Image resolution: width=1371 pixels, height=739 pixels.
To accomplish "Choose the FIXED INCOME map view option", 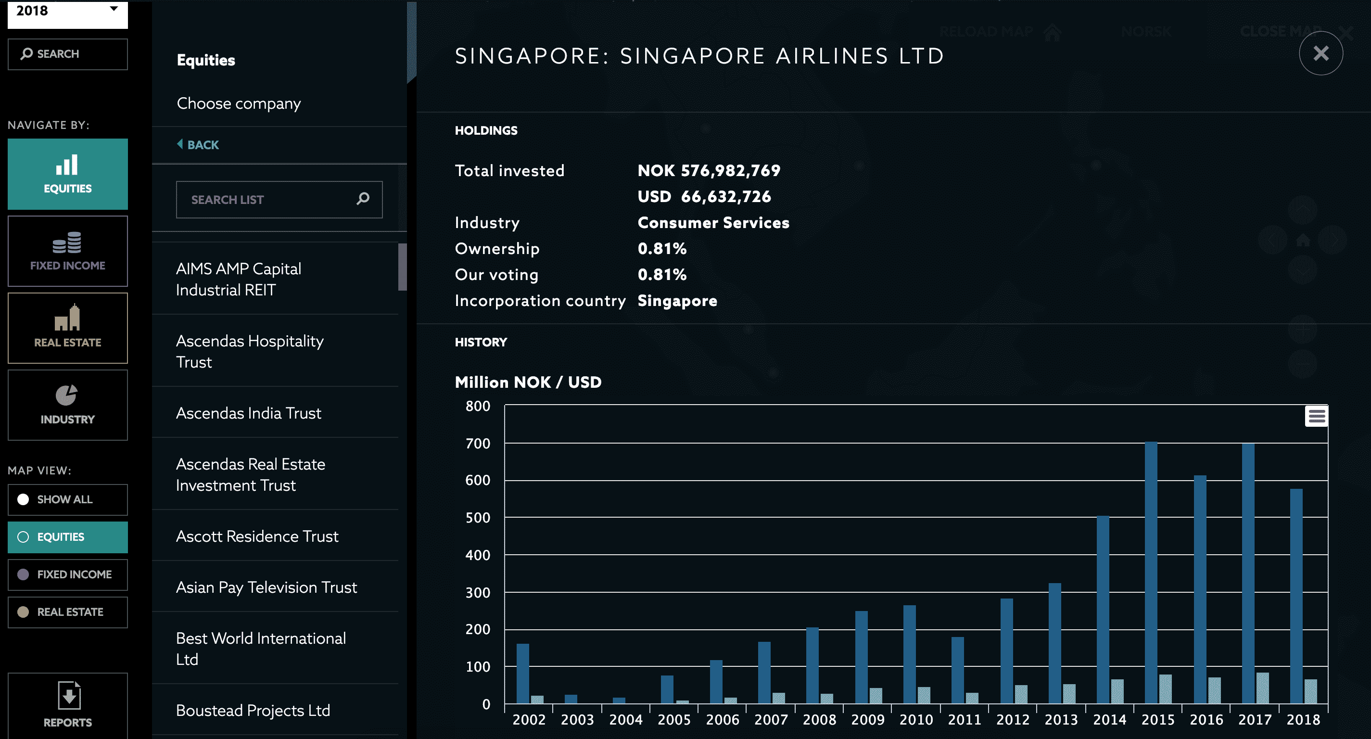I will 68,574.
